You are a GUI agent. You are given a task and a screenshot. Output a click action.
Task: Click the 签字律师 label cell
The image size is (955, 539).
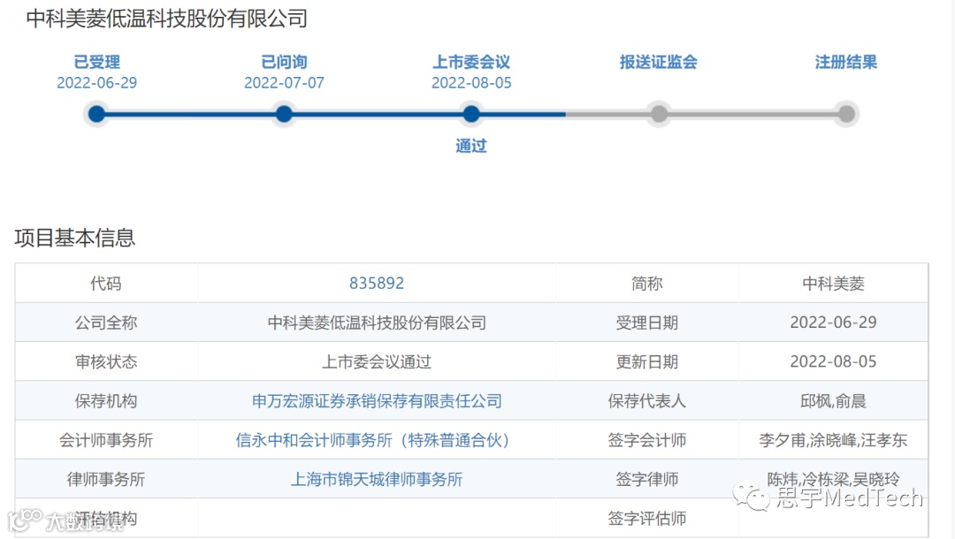[646, 480]
